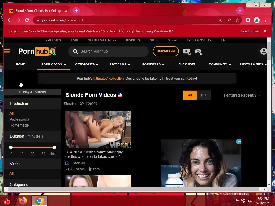Open the Sites menu in the top bar

[x=154, y=40]
